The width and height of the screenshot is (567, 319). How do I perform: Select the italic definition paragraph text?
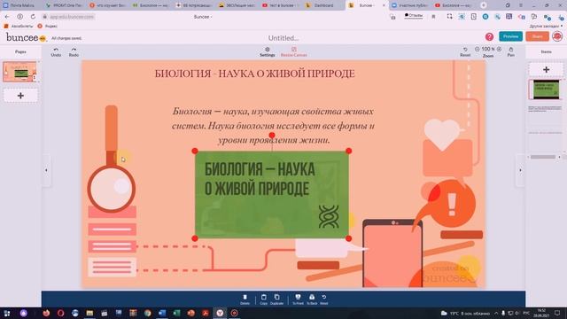[274, 126]
